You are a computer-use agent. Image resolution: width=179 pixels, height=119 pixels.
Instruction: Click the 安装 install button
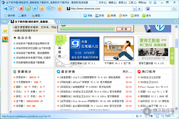pos(124,29)
